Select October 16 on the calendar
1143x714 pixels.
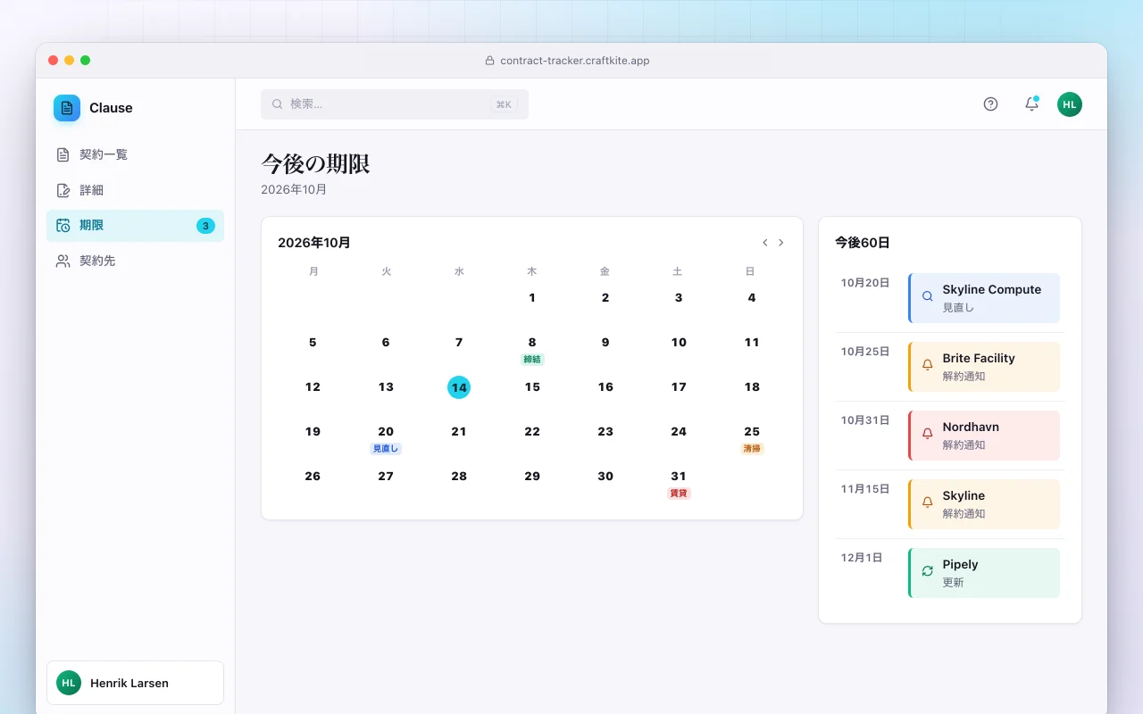(605, 387)
